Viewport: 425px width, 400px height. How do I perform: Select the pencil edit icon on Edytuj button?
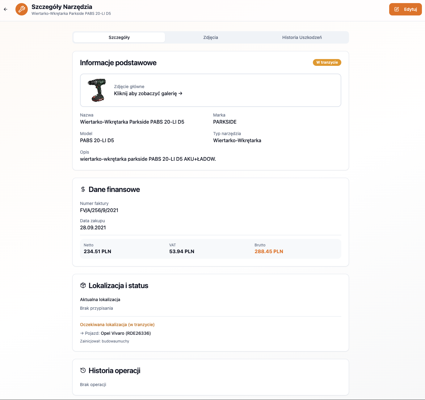point(396,9)
